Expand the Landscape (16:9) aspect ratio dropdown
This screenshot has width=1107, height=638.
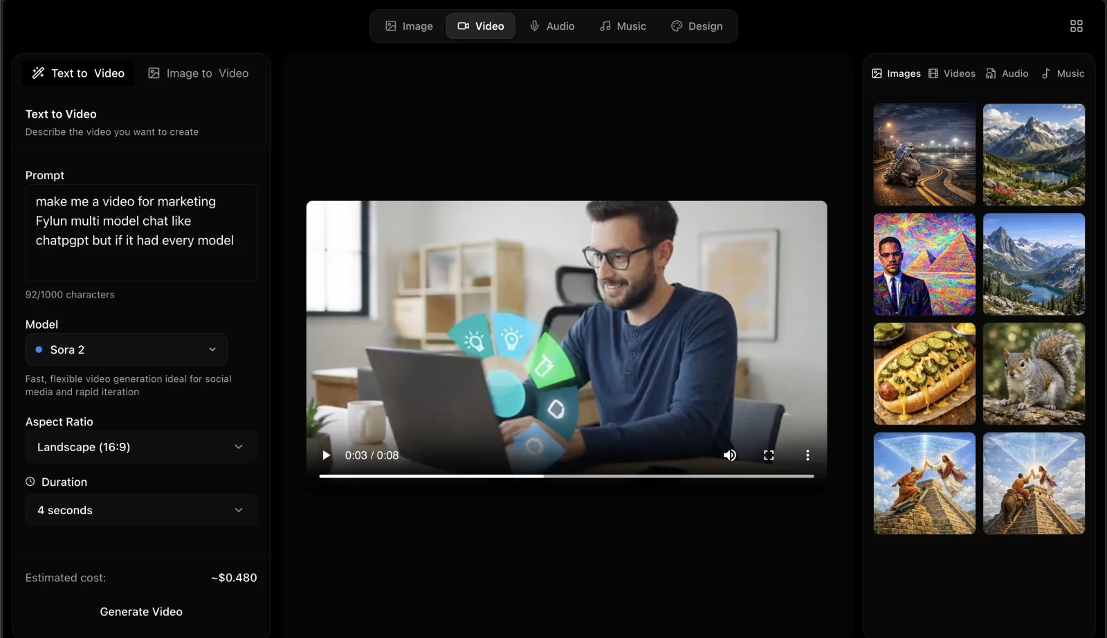point(141,447)
